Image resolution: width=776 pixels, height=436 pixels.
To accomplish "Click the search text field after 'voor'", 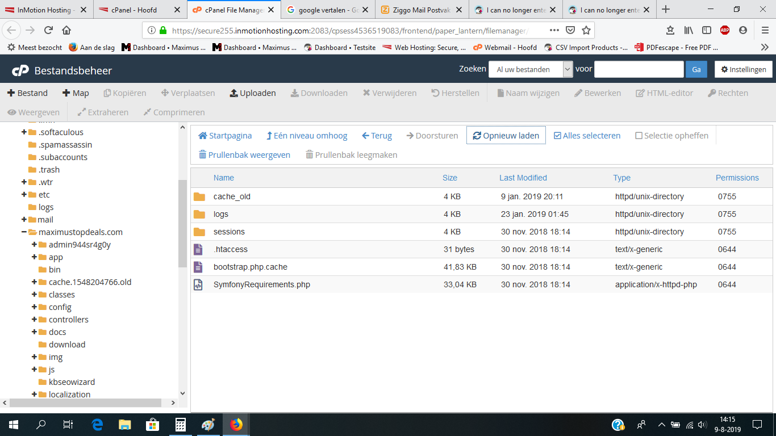I will point(639,69).
